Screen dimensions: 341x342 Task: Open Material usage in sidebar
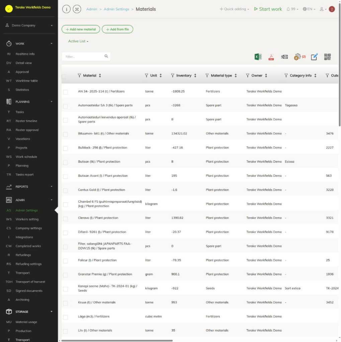point(26,322)
